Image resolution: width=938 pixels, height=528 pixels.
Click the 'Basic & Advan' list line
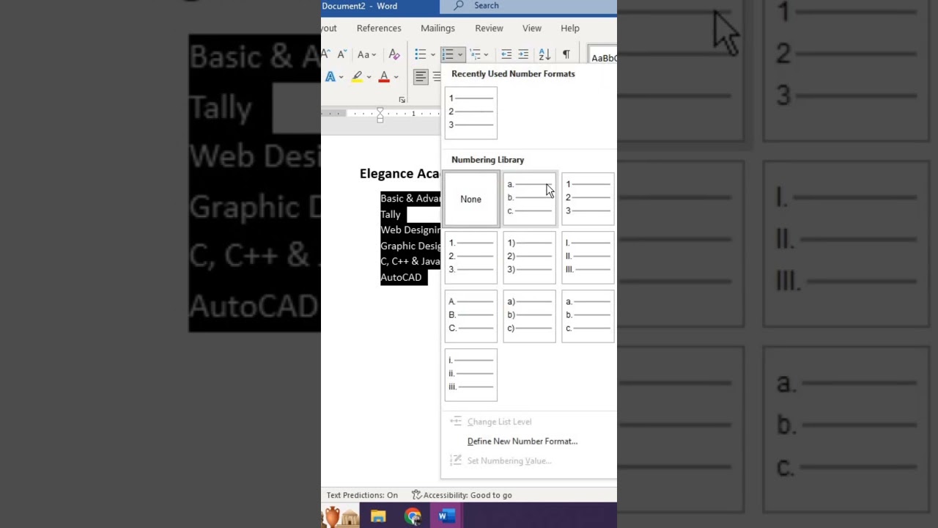[410, 199]
